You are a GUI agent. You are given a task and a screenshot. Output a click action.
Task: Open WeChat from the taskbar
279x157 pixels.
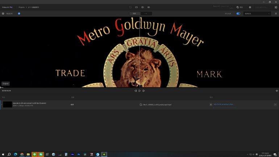[x=41, y=154]
